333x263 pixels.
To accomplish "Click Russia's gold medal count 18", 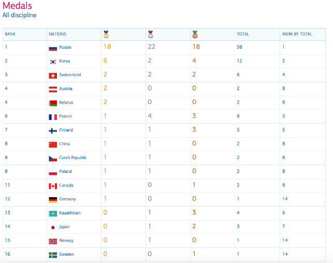I will (107, 47).
